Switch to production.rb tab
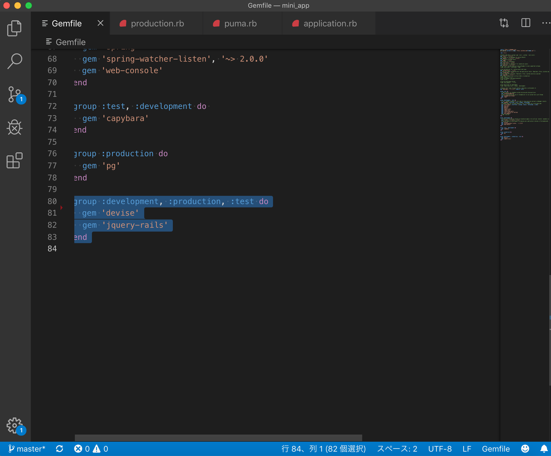The width and height of the screenshot is (551, 456). coord(157,24)
